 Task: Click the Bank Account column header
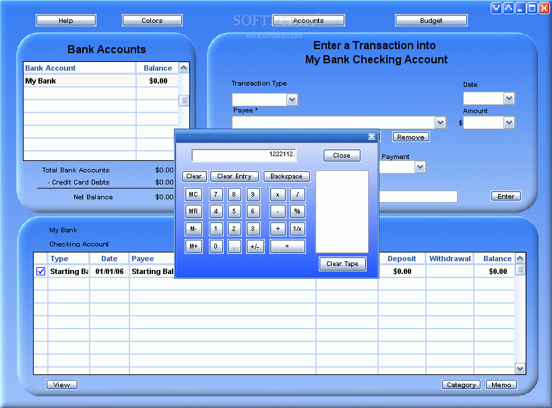point(80,68)
